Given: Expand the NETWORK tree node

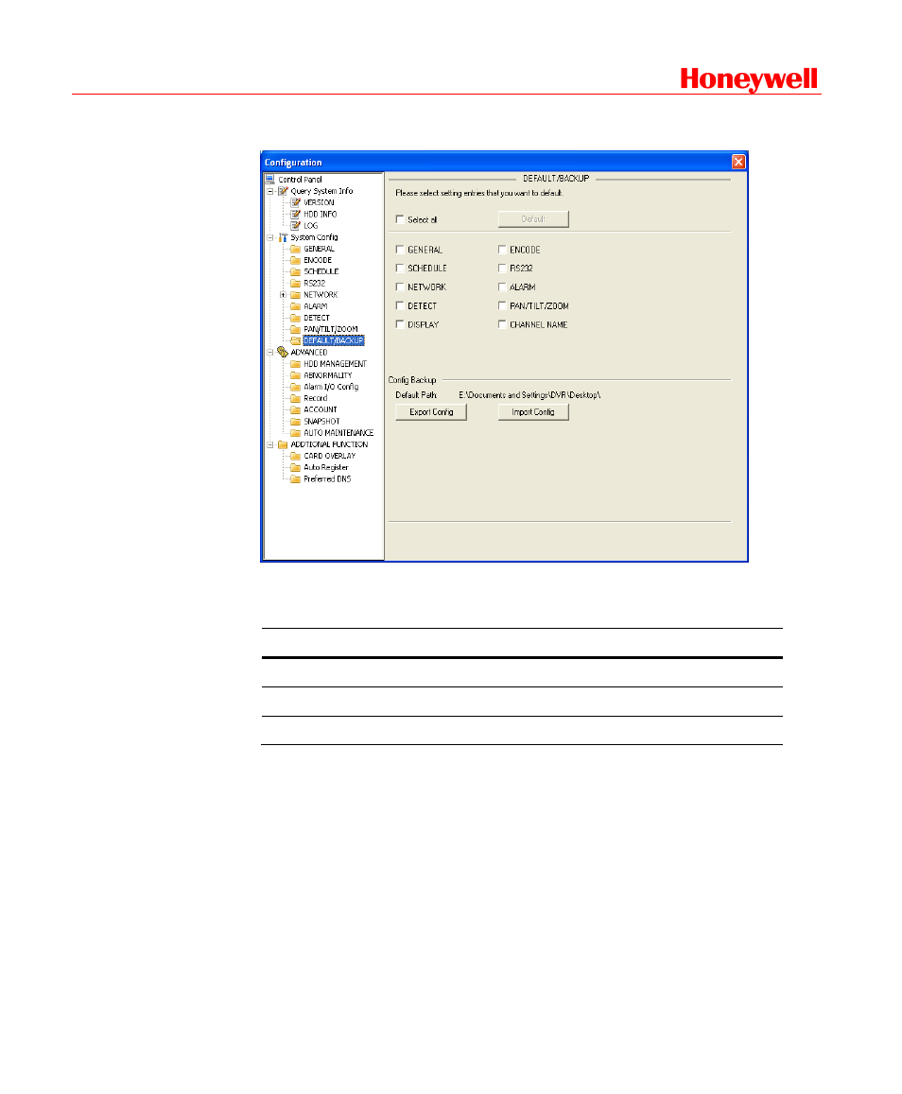Looking at the screenshot, I should (284, 295).
